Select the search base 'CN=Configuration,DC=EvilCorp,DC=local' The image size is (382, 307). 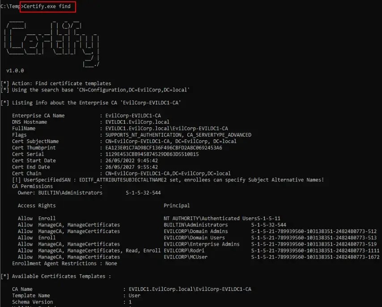tap(133, 90)
